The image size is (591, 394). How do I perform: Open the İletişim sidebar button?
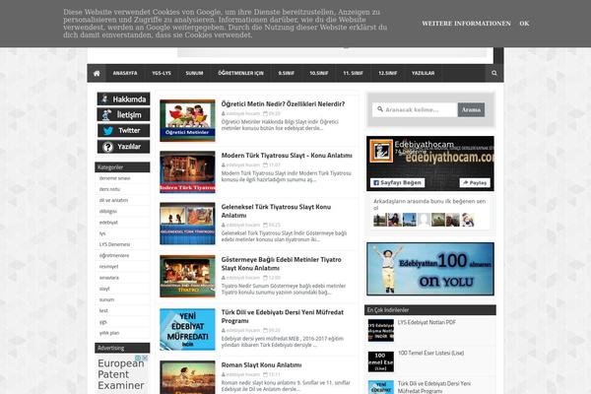click(x=124, y=115)
